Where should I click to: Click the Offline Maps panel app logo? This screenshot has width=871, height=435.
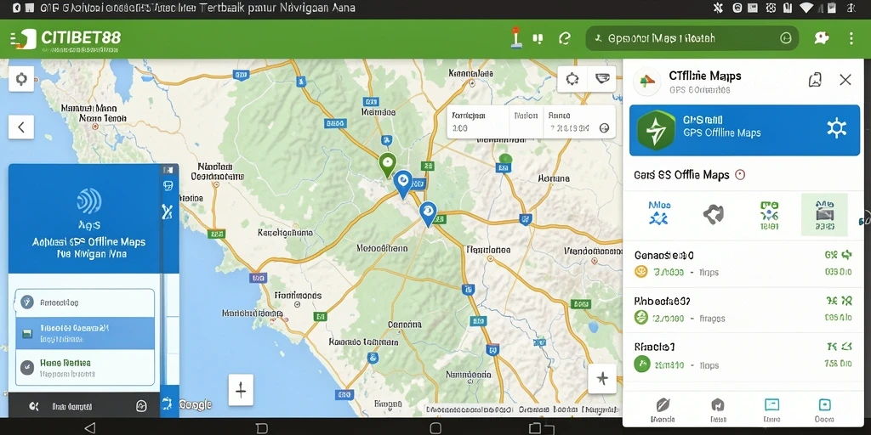pyautogui.click(x=647, y=81)
